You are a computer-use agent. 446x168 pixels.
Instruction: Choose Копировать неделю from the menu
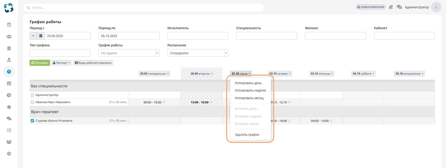click(251, 90)
